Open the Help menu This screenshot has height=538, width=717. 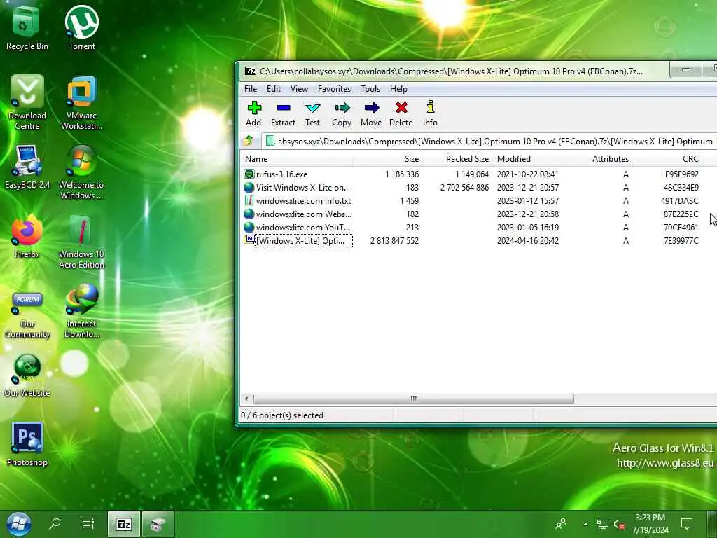(x=398, y=89)
